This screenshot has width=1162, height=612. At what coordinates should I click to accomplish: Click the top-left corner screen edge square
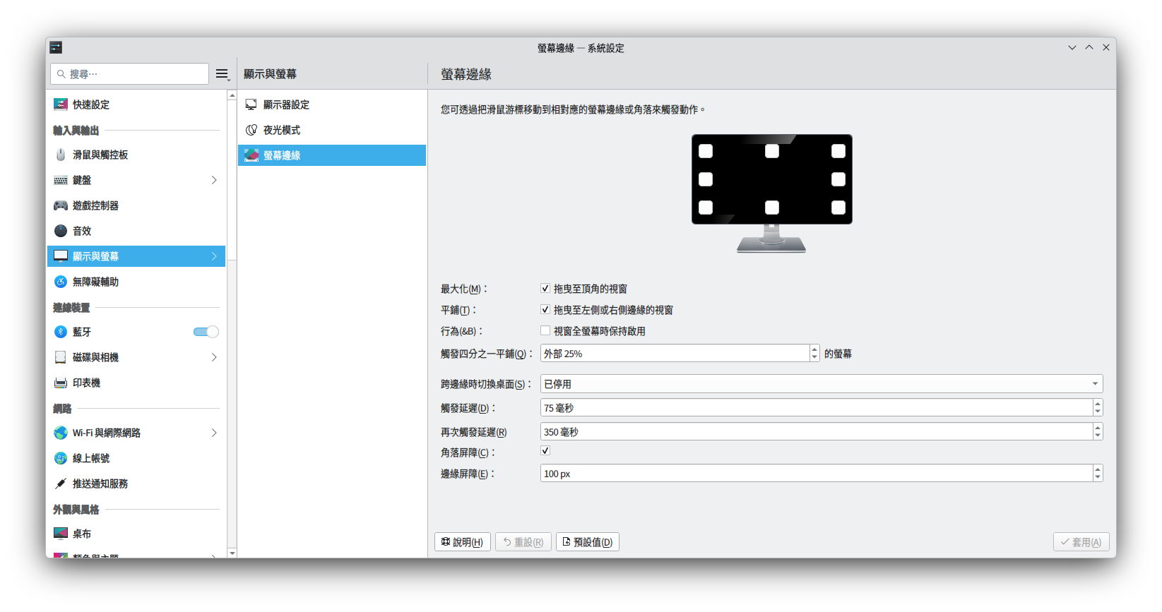point(706,151)
